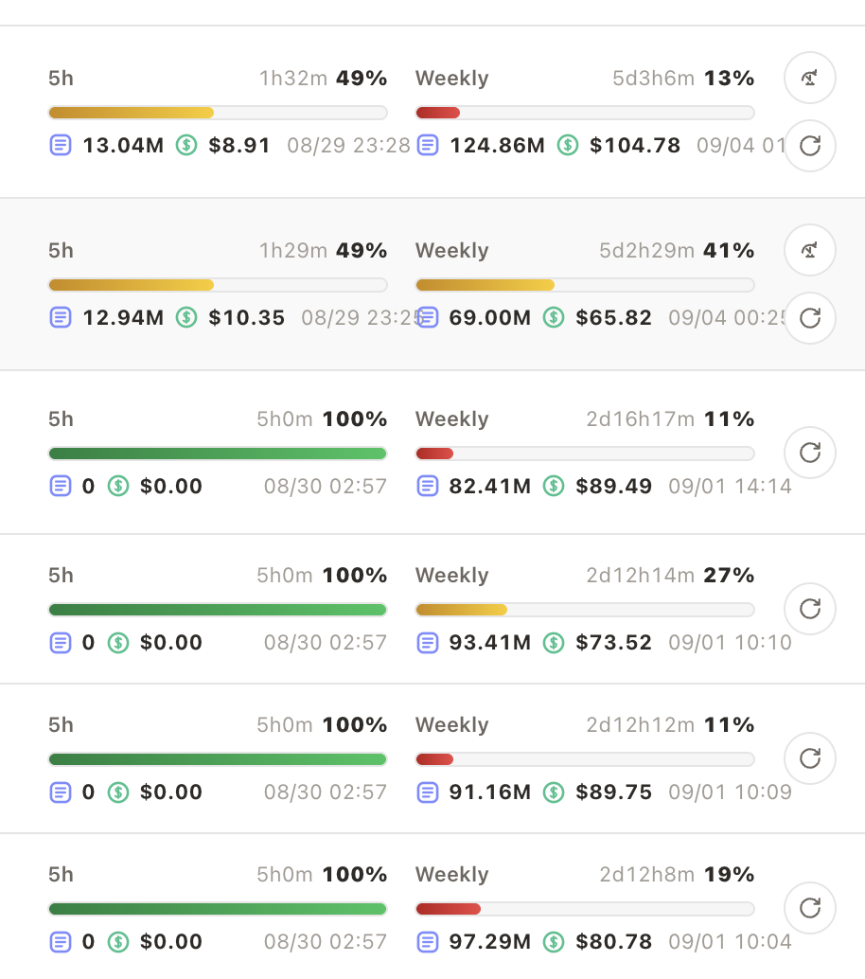This screenshot has width=865, height=979.
Task: Refresh the row with 27% weekly usage
Action: [809, 609]
